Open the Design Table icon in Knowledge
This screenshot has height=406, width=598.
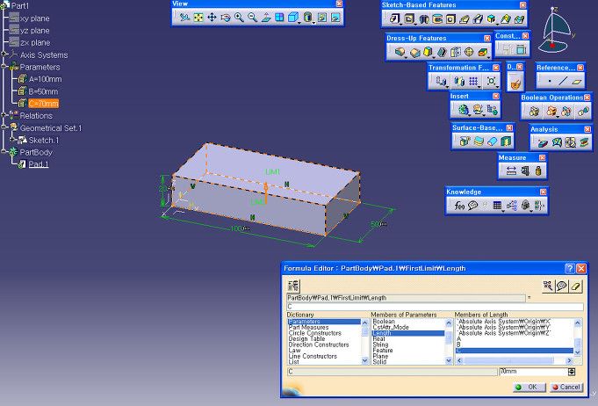497,206
